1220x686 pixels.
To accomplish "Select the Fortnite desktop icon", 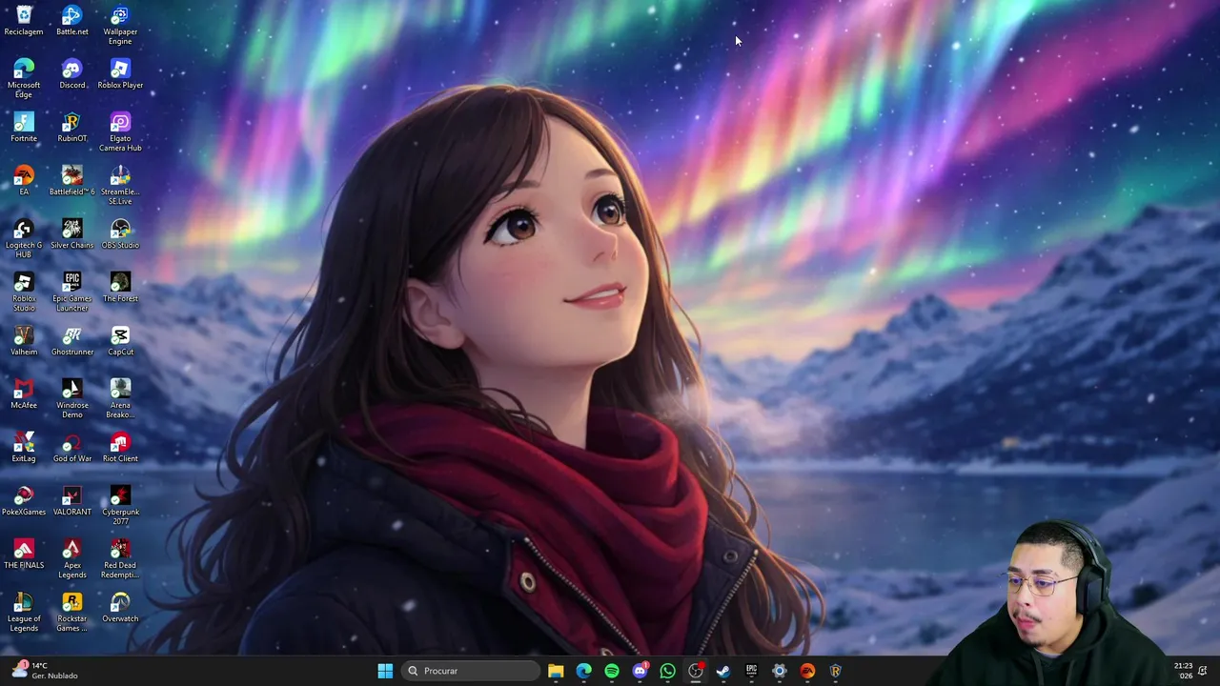I will tap(24, 128).
